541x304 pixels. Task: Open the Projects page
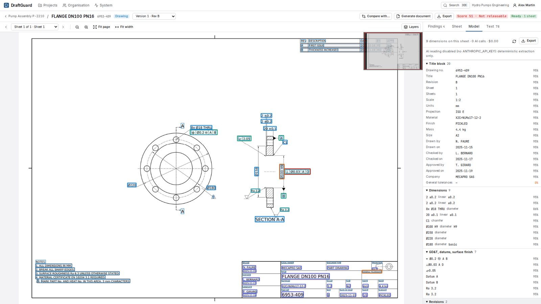tap(48, 5)
